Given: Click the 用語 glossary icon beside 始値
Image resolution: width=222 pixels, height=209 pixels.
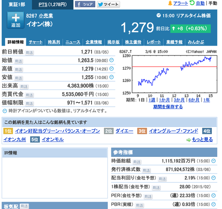Looking at the screenshot, I should tap(18, 61).
